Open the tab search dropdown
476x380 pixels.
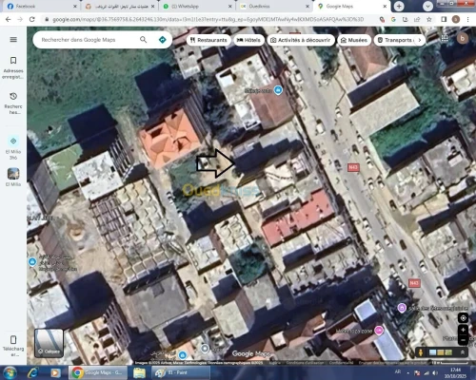pos(427,6)
